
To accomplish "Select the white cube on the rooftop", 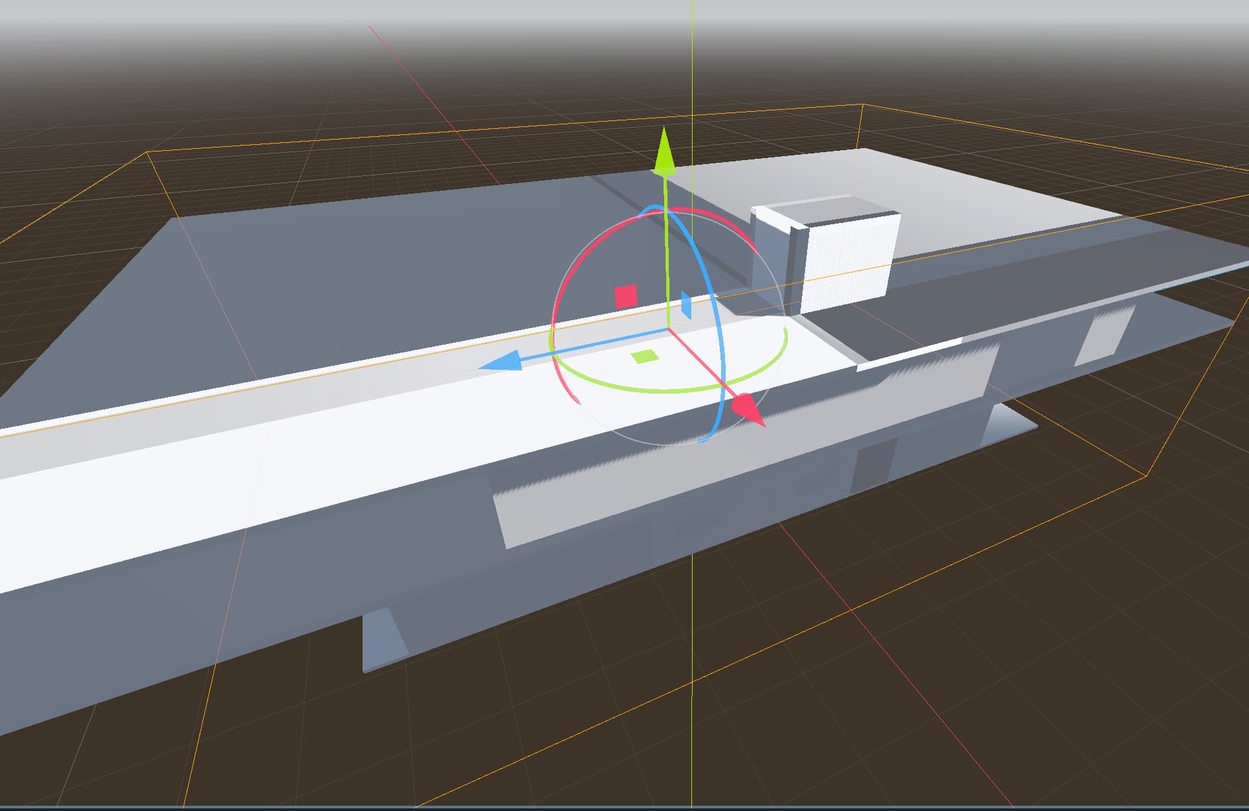I will 825,255.
